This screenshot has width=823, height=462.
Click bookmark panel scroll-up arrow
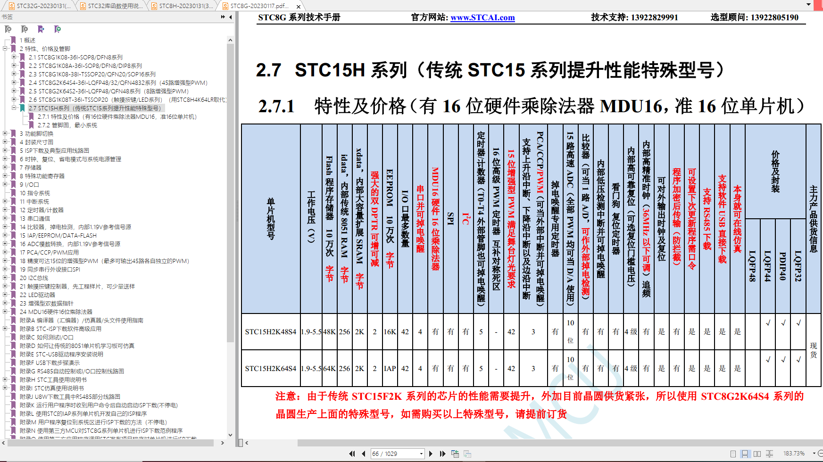230,40
